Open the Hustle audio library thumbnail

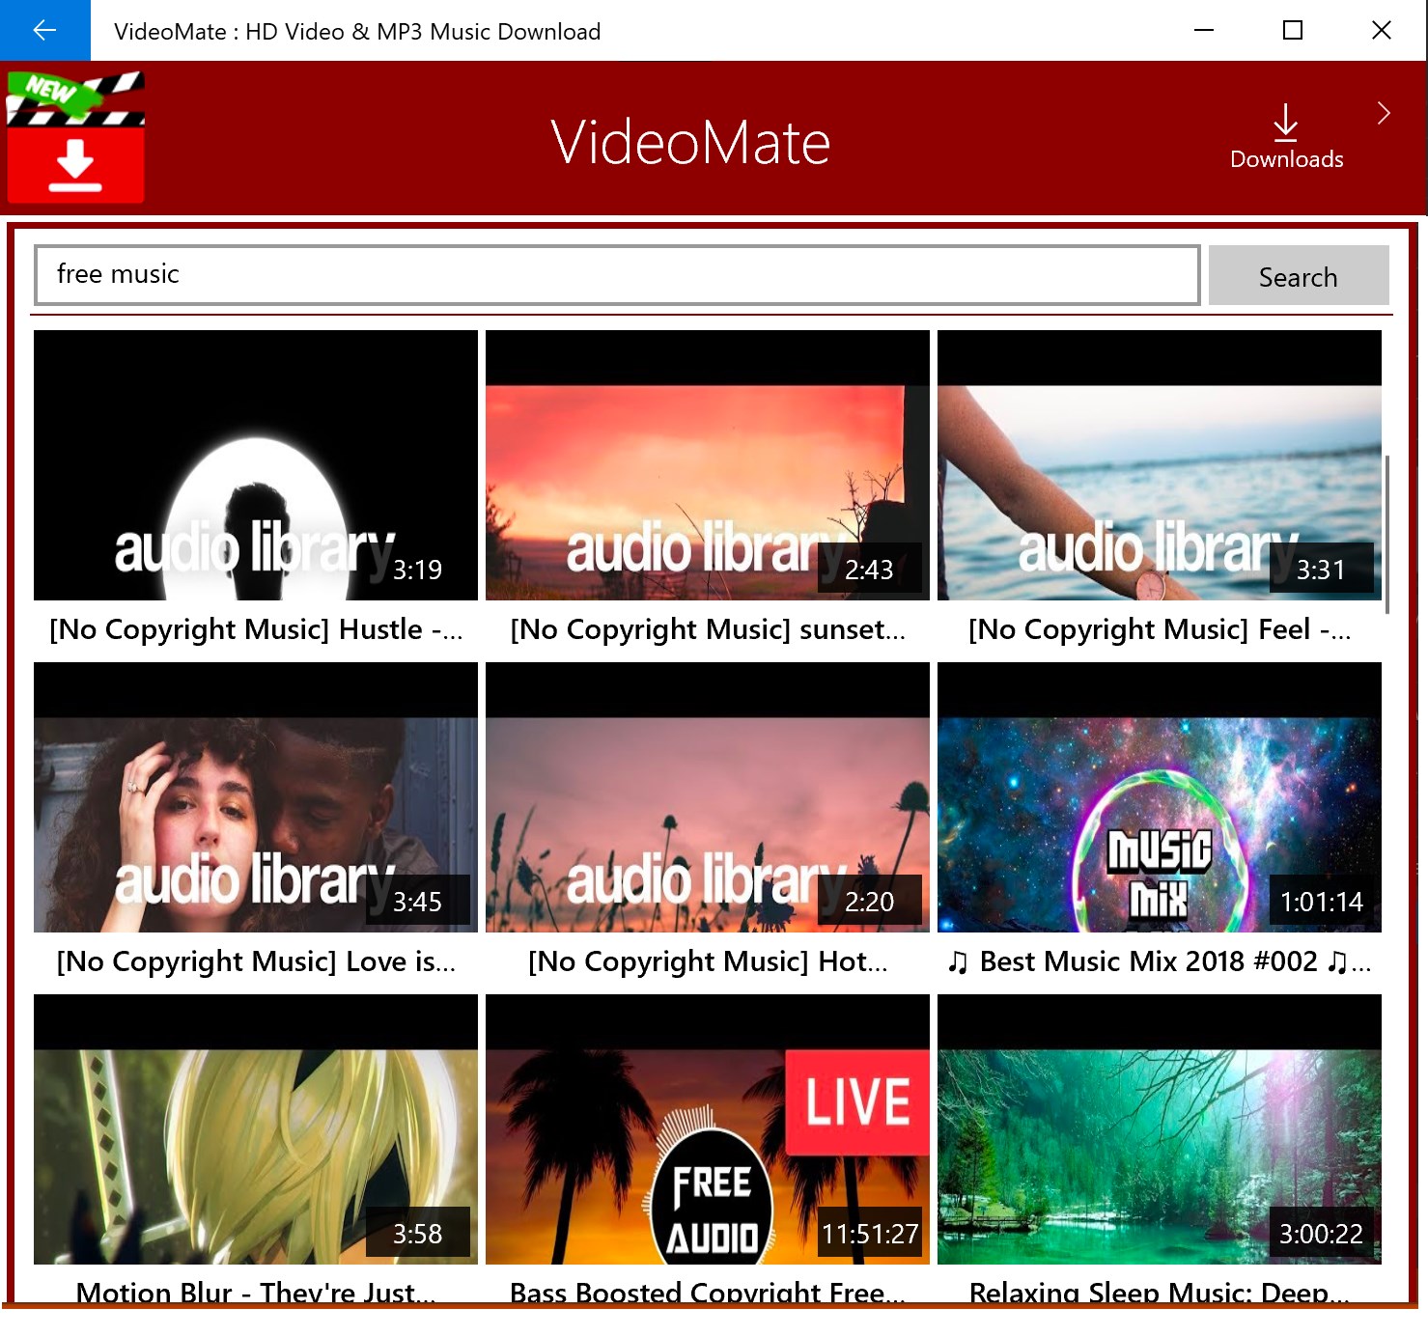(x=256, y=465)
